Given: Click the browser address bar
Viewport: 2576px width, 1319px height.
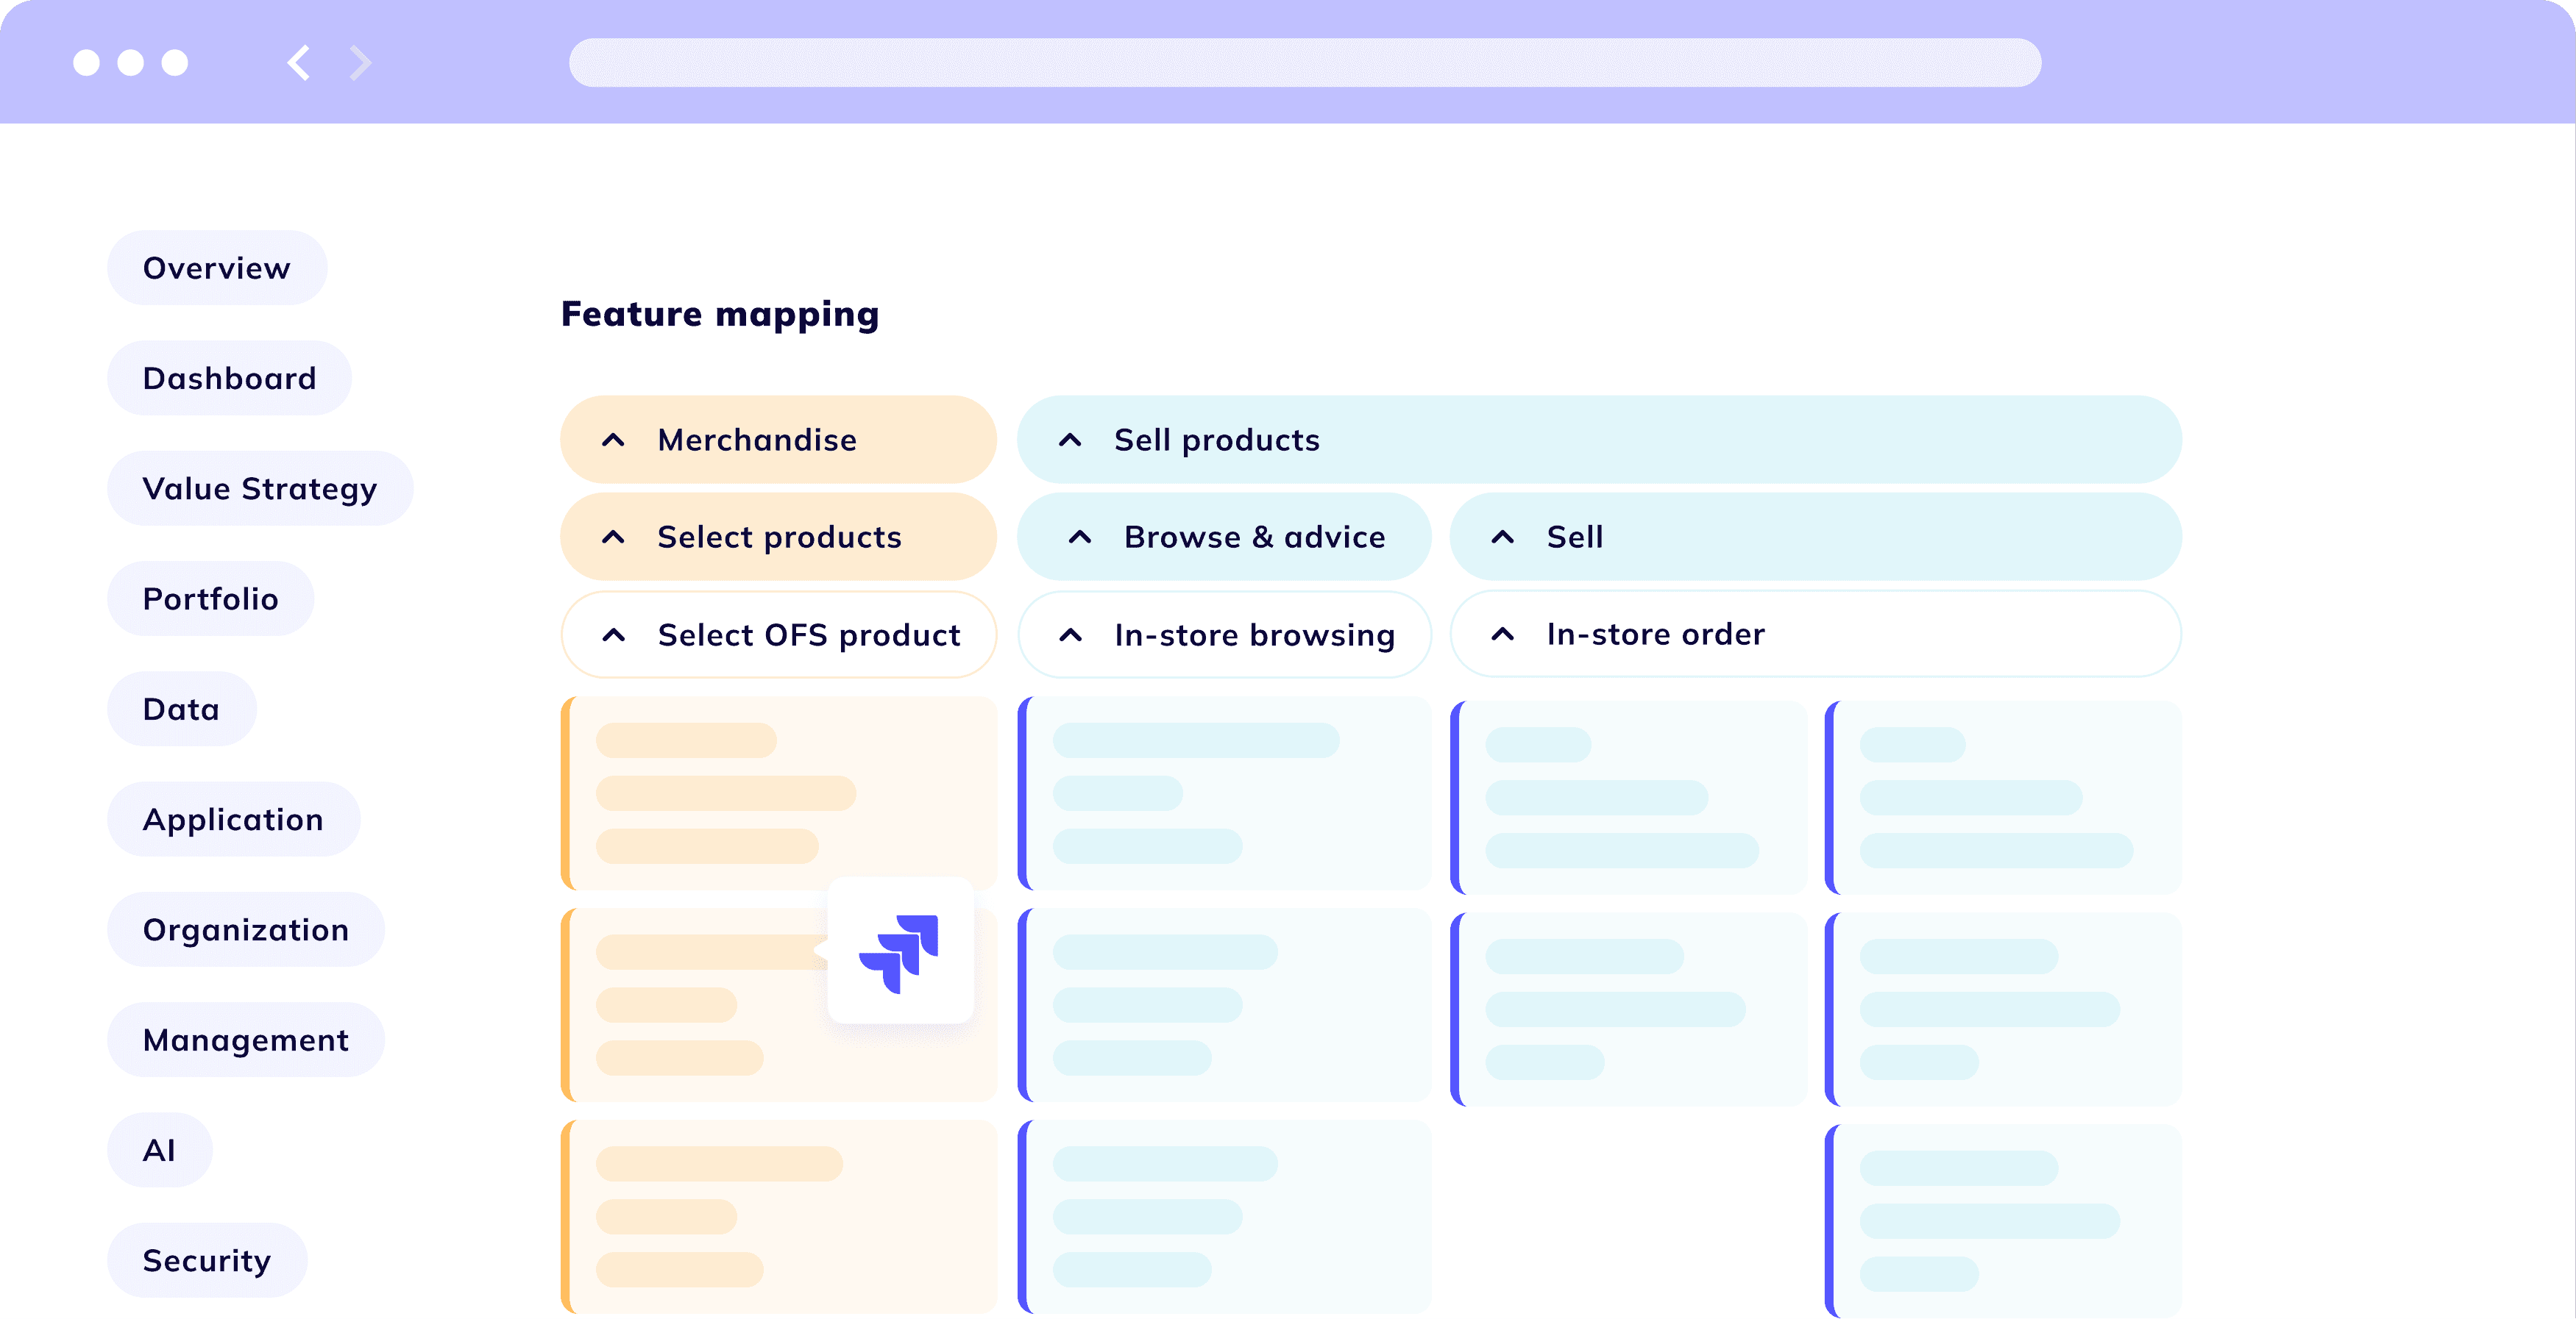Looking at the screenshot, I should [x=1304, y=63].
